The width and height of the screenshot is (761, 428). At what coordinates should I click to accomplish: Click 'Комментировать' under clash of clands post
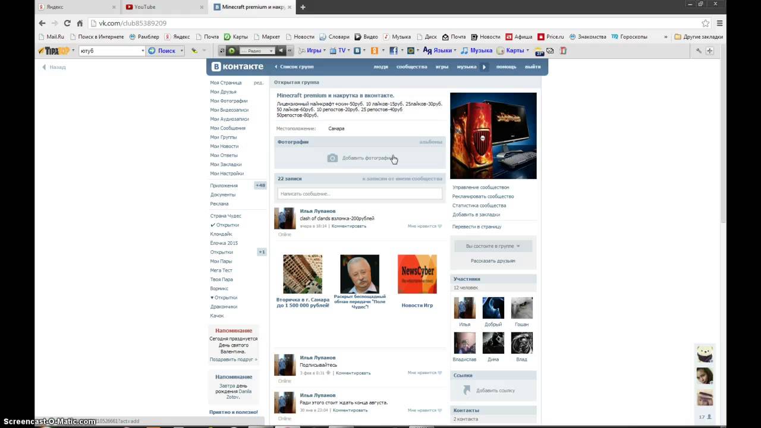[x=349, y=226]
